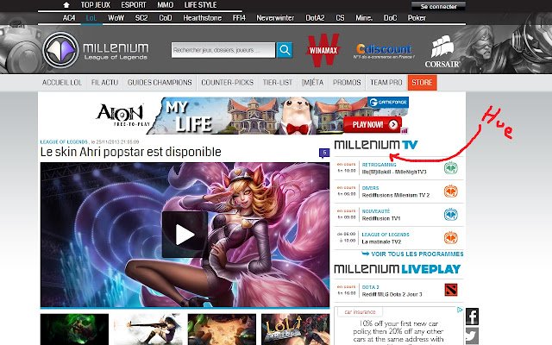Select the LoL game tab

point(91,18)
